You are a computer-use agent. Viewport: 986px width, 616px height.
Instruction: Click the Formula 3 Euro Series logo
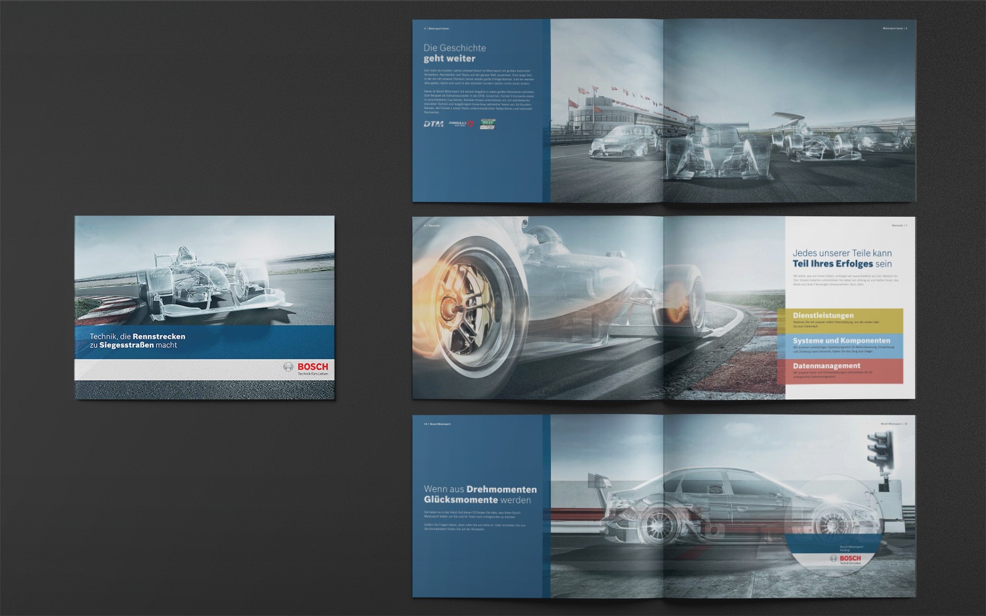pyautogui.click(x=460, y=124)
